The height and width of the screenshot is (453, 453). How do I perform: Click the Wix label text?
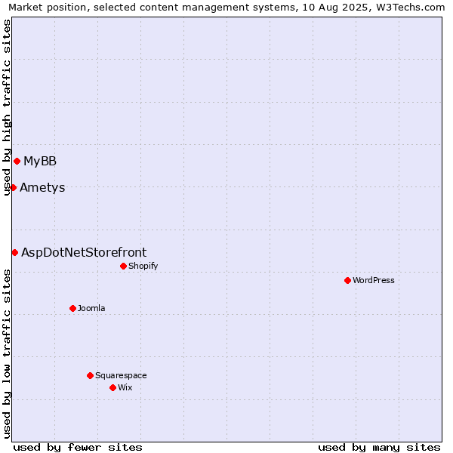(x=125, y=387)
